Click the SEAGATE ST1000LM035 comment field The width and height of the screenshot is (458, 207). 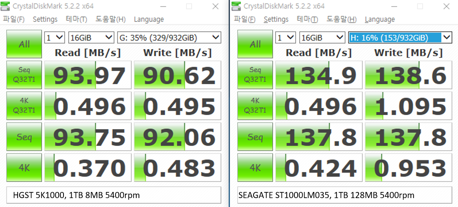click(x=345, y=195)
